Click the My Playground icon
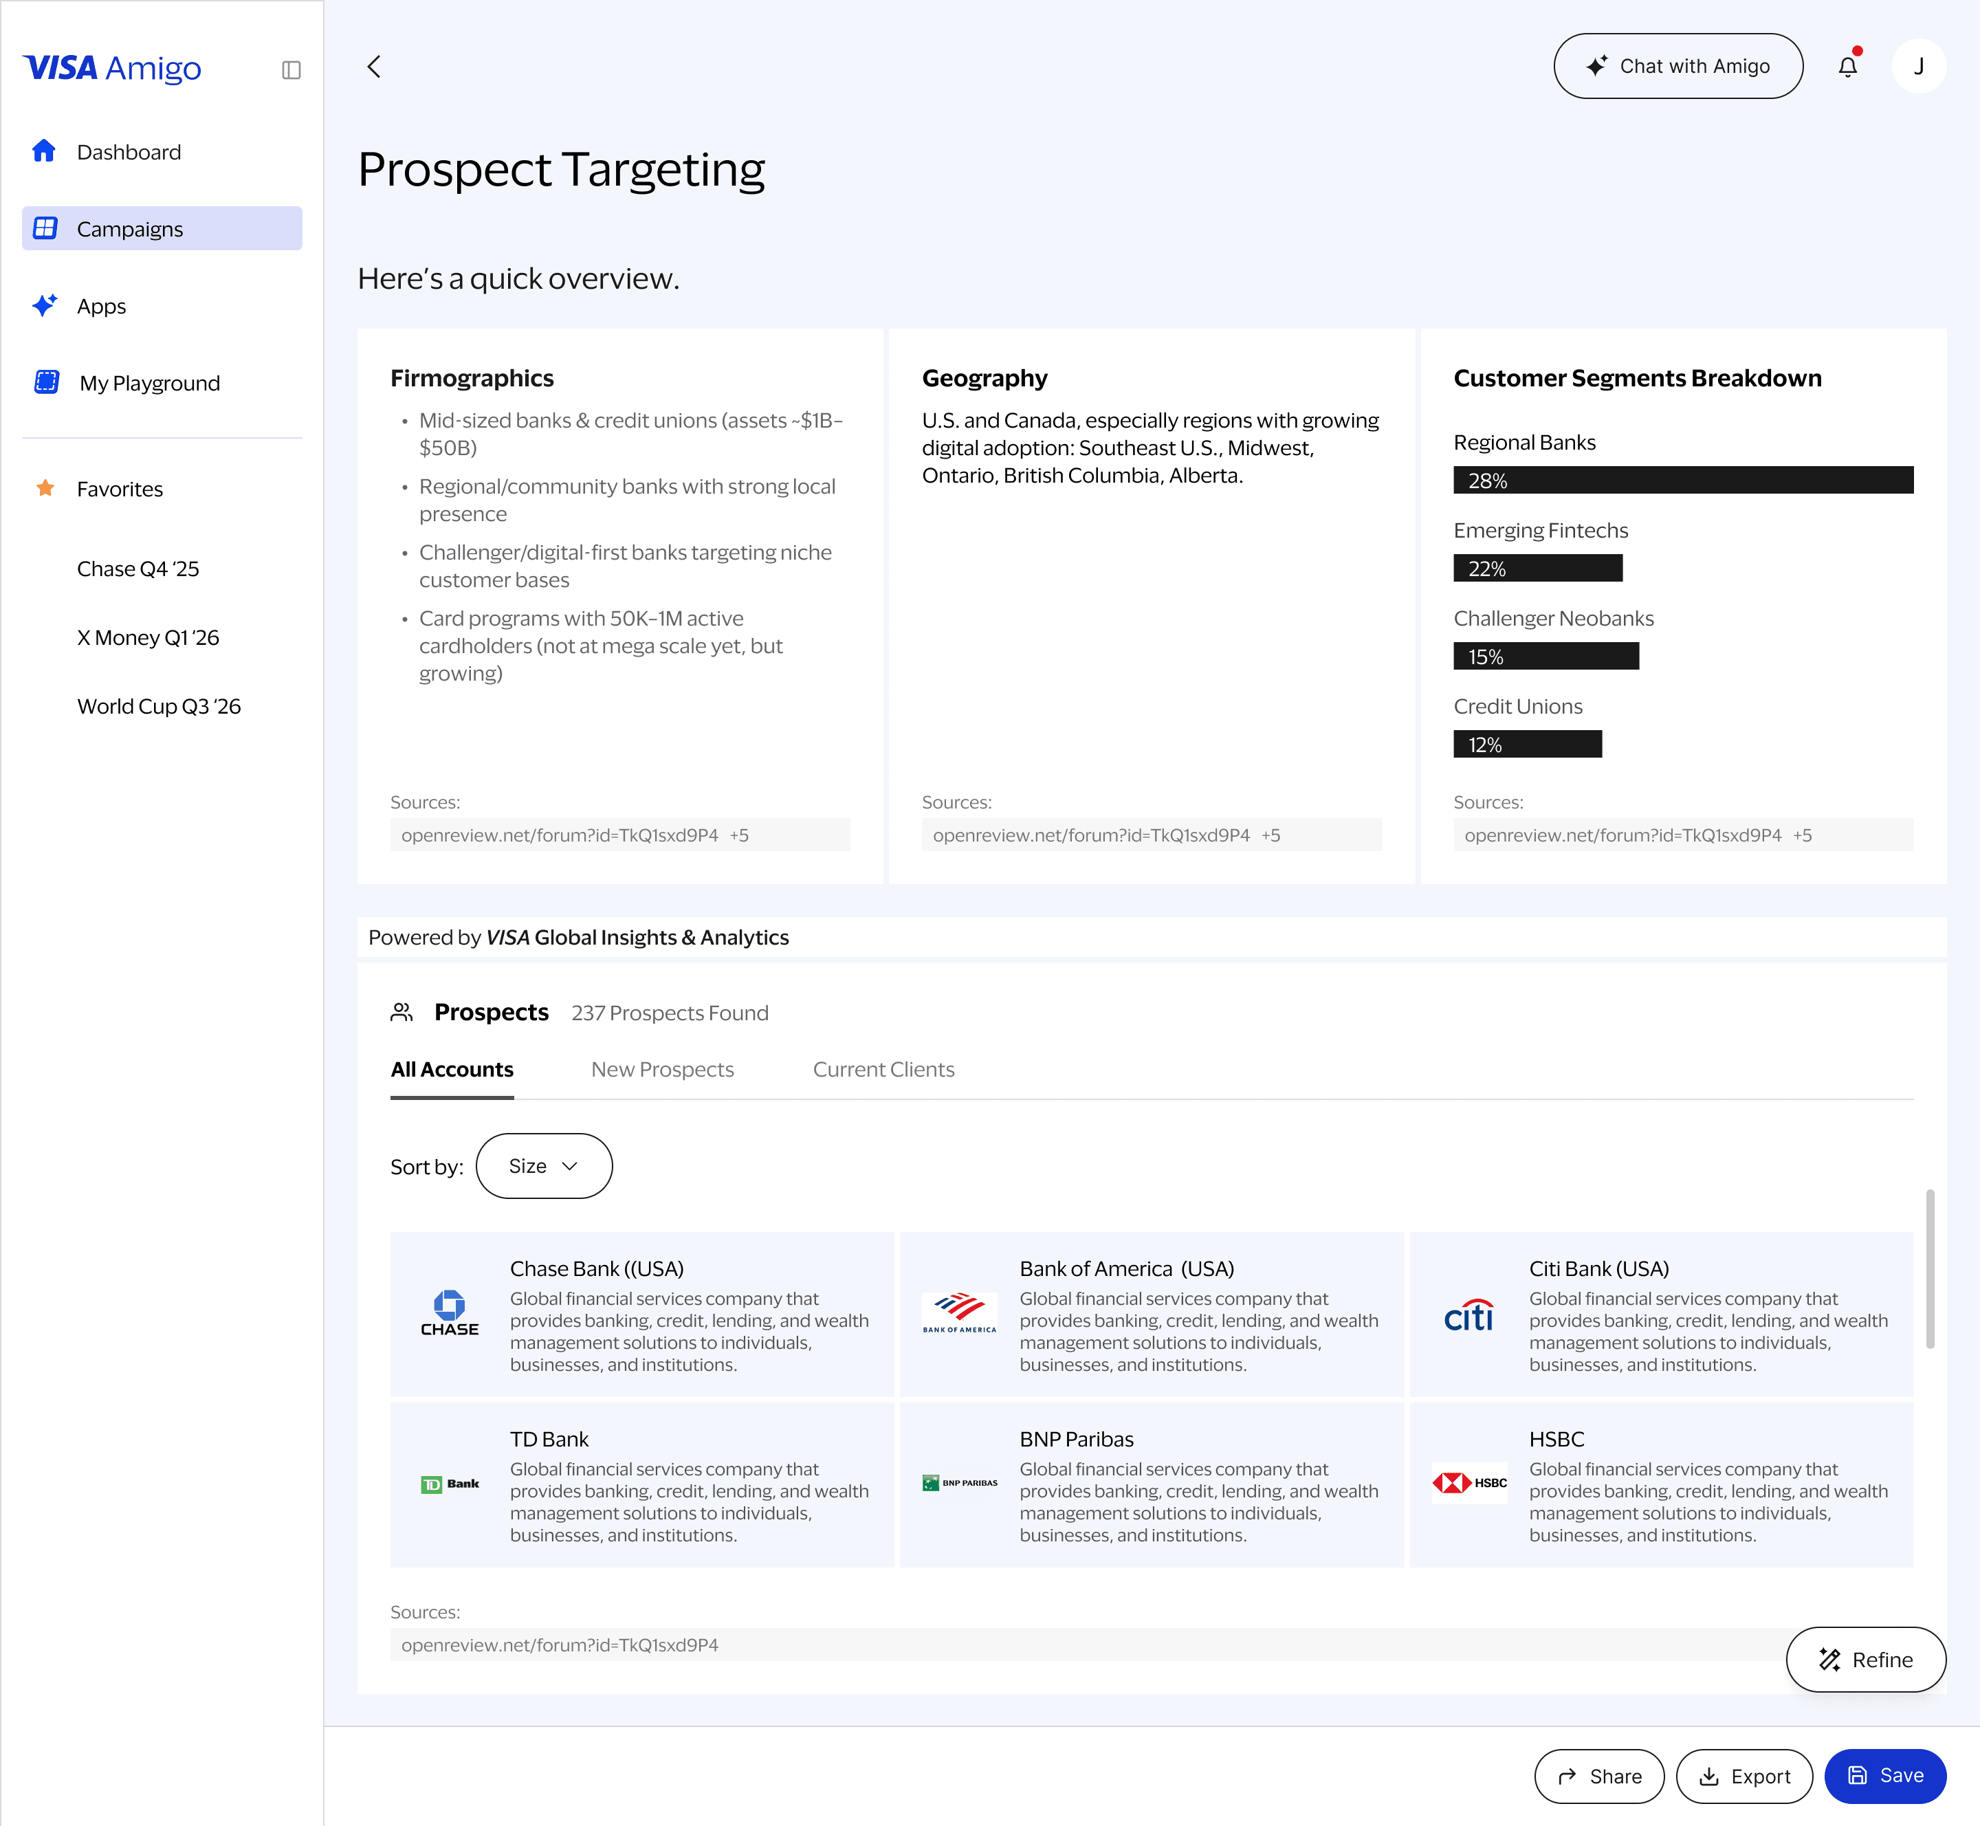Screen dimensions: 1980x1826 (47, 382)
